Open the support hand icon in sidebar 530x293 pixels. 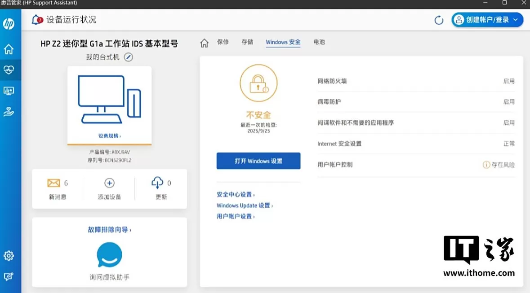(x=9, y=112)
